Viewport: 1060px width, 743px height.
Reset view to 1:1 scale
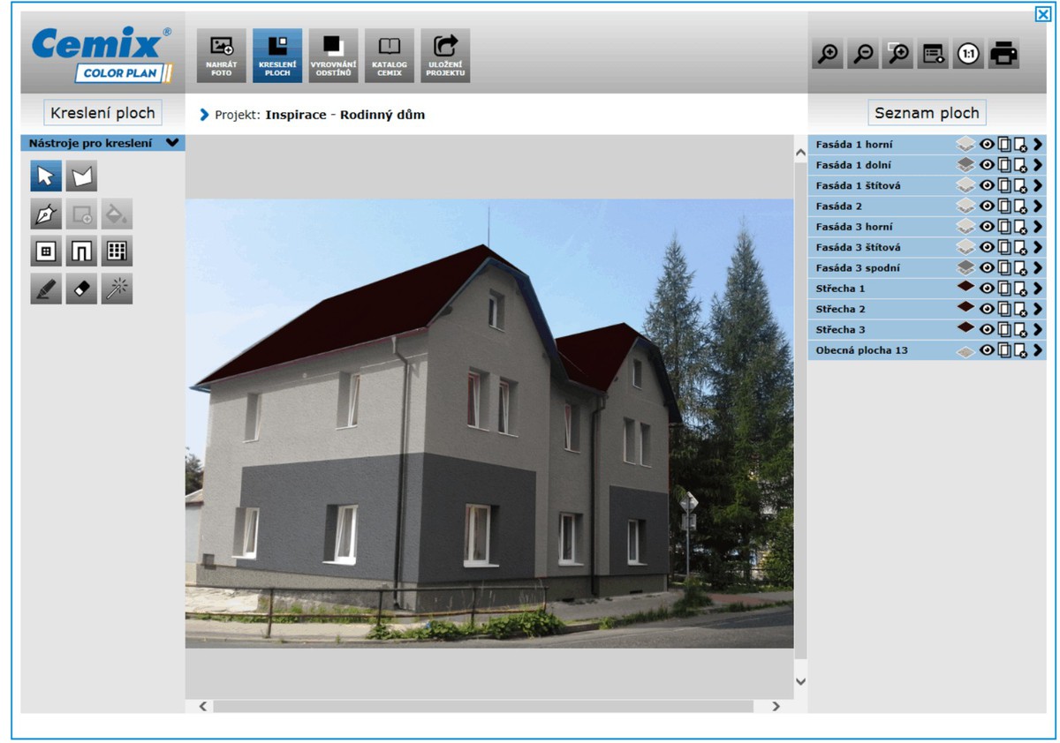tap(969, 54)
